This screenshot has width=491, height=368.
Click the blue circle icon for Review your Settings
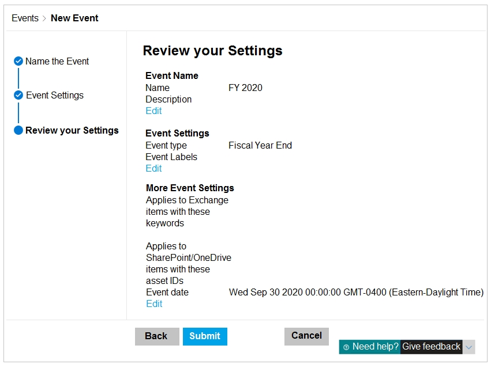(18, 130)
